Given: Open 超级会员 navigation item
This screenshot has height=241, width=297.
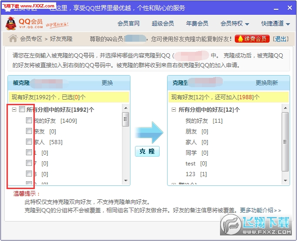Looking at the screenshot, I should point(162,23).
